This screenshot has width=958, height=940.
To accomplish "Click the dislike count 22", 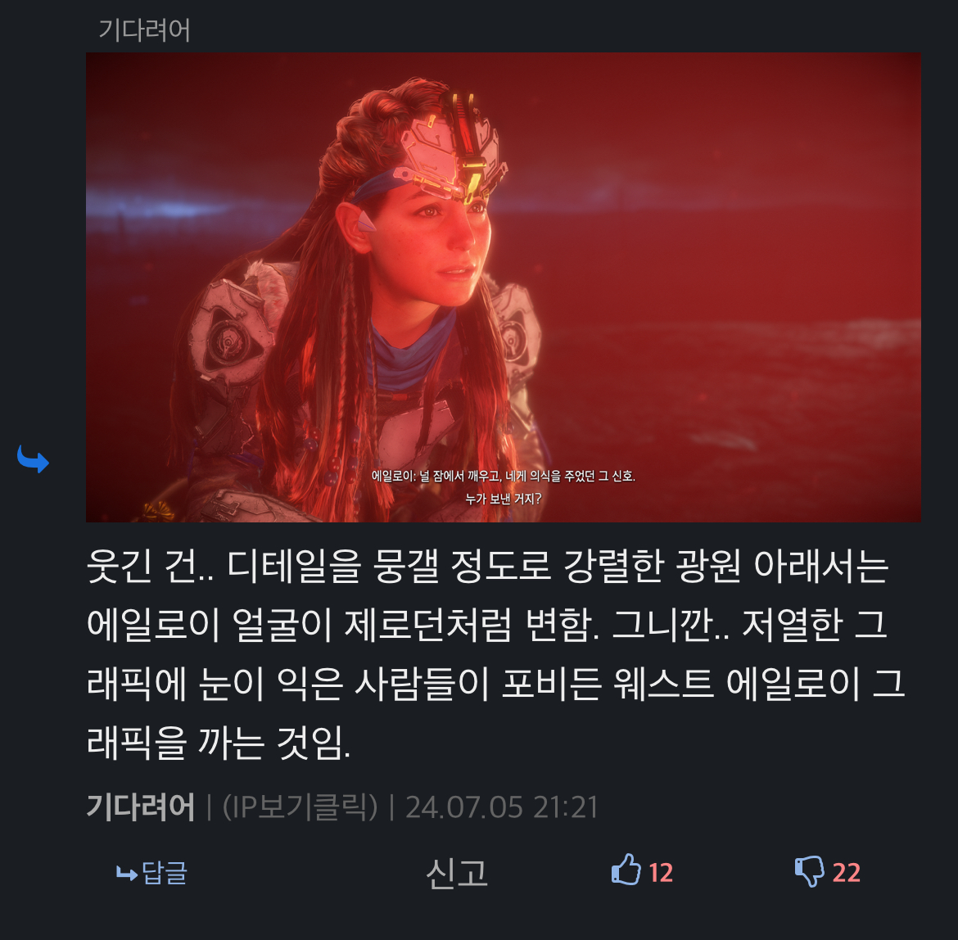I will point(846,873).
